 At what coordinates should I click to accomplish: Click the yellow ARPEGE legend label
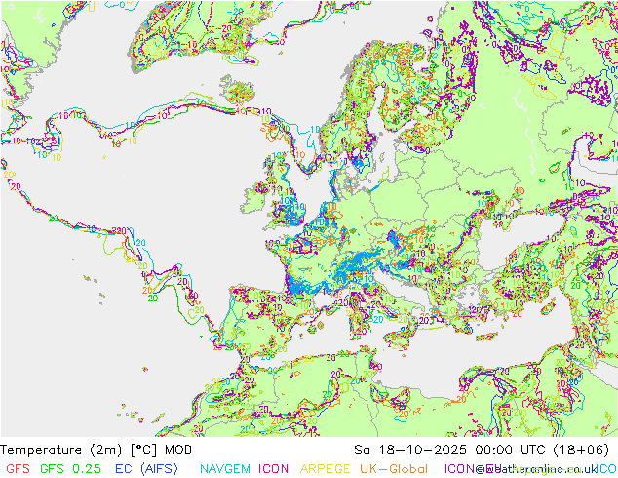[325, 468]
